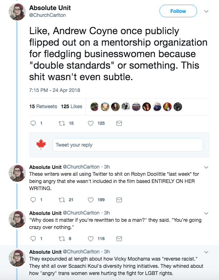Send main tweet via direct message envelope
This screenshot has height=280, width=219.
(x=120, y=123)
